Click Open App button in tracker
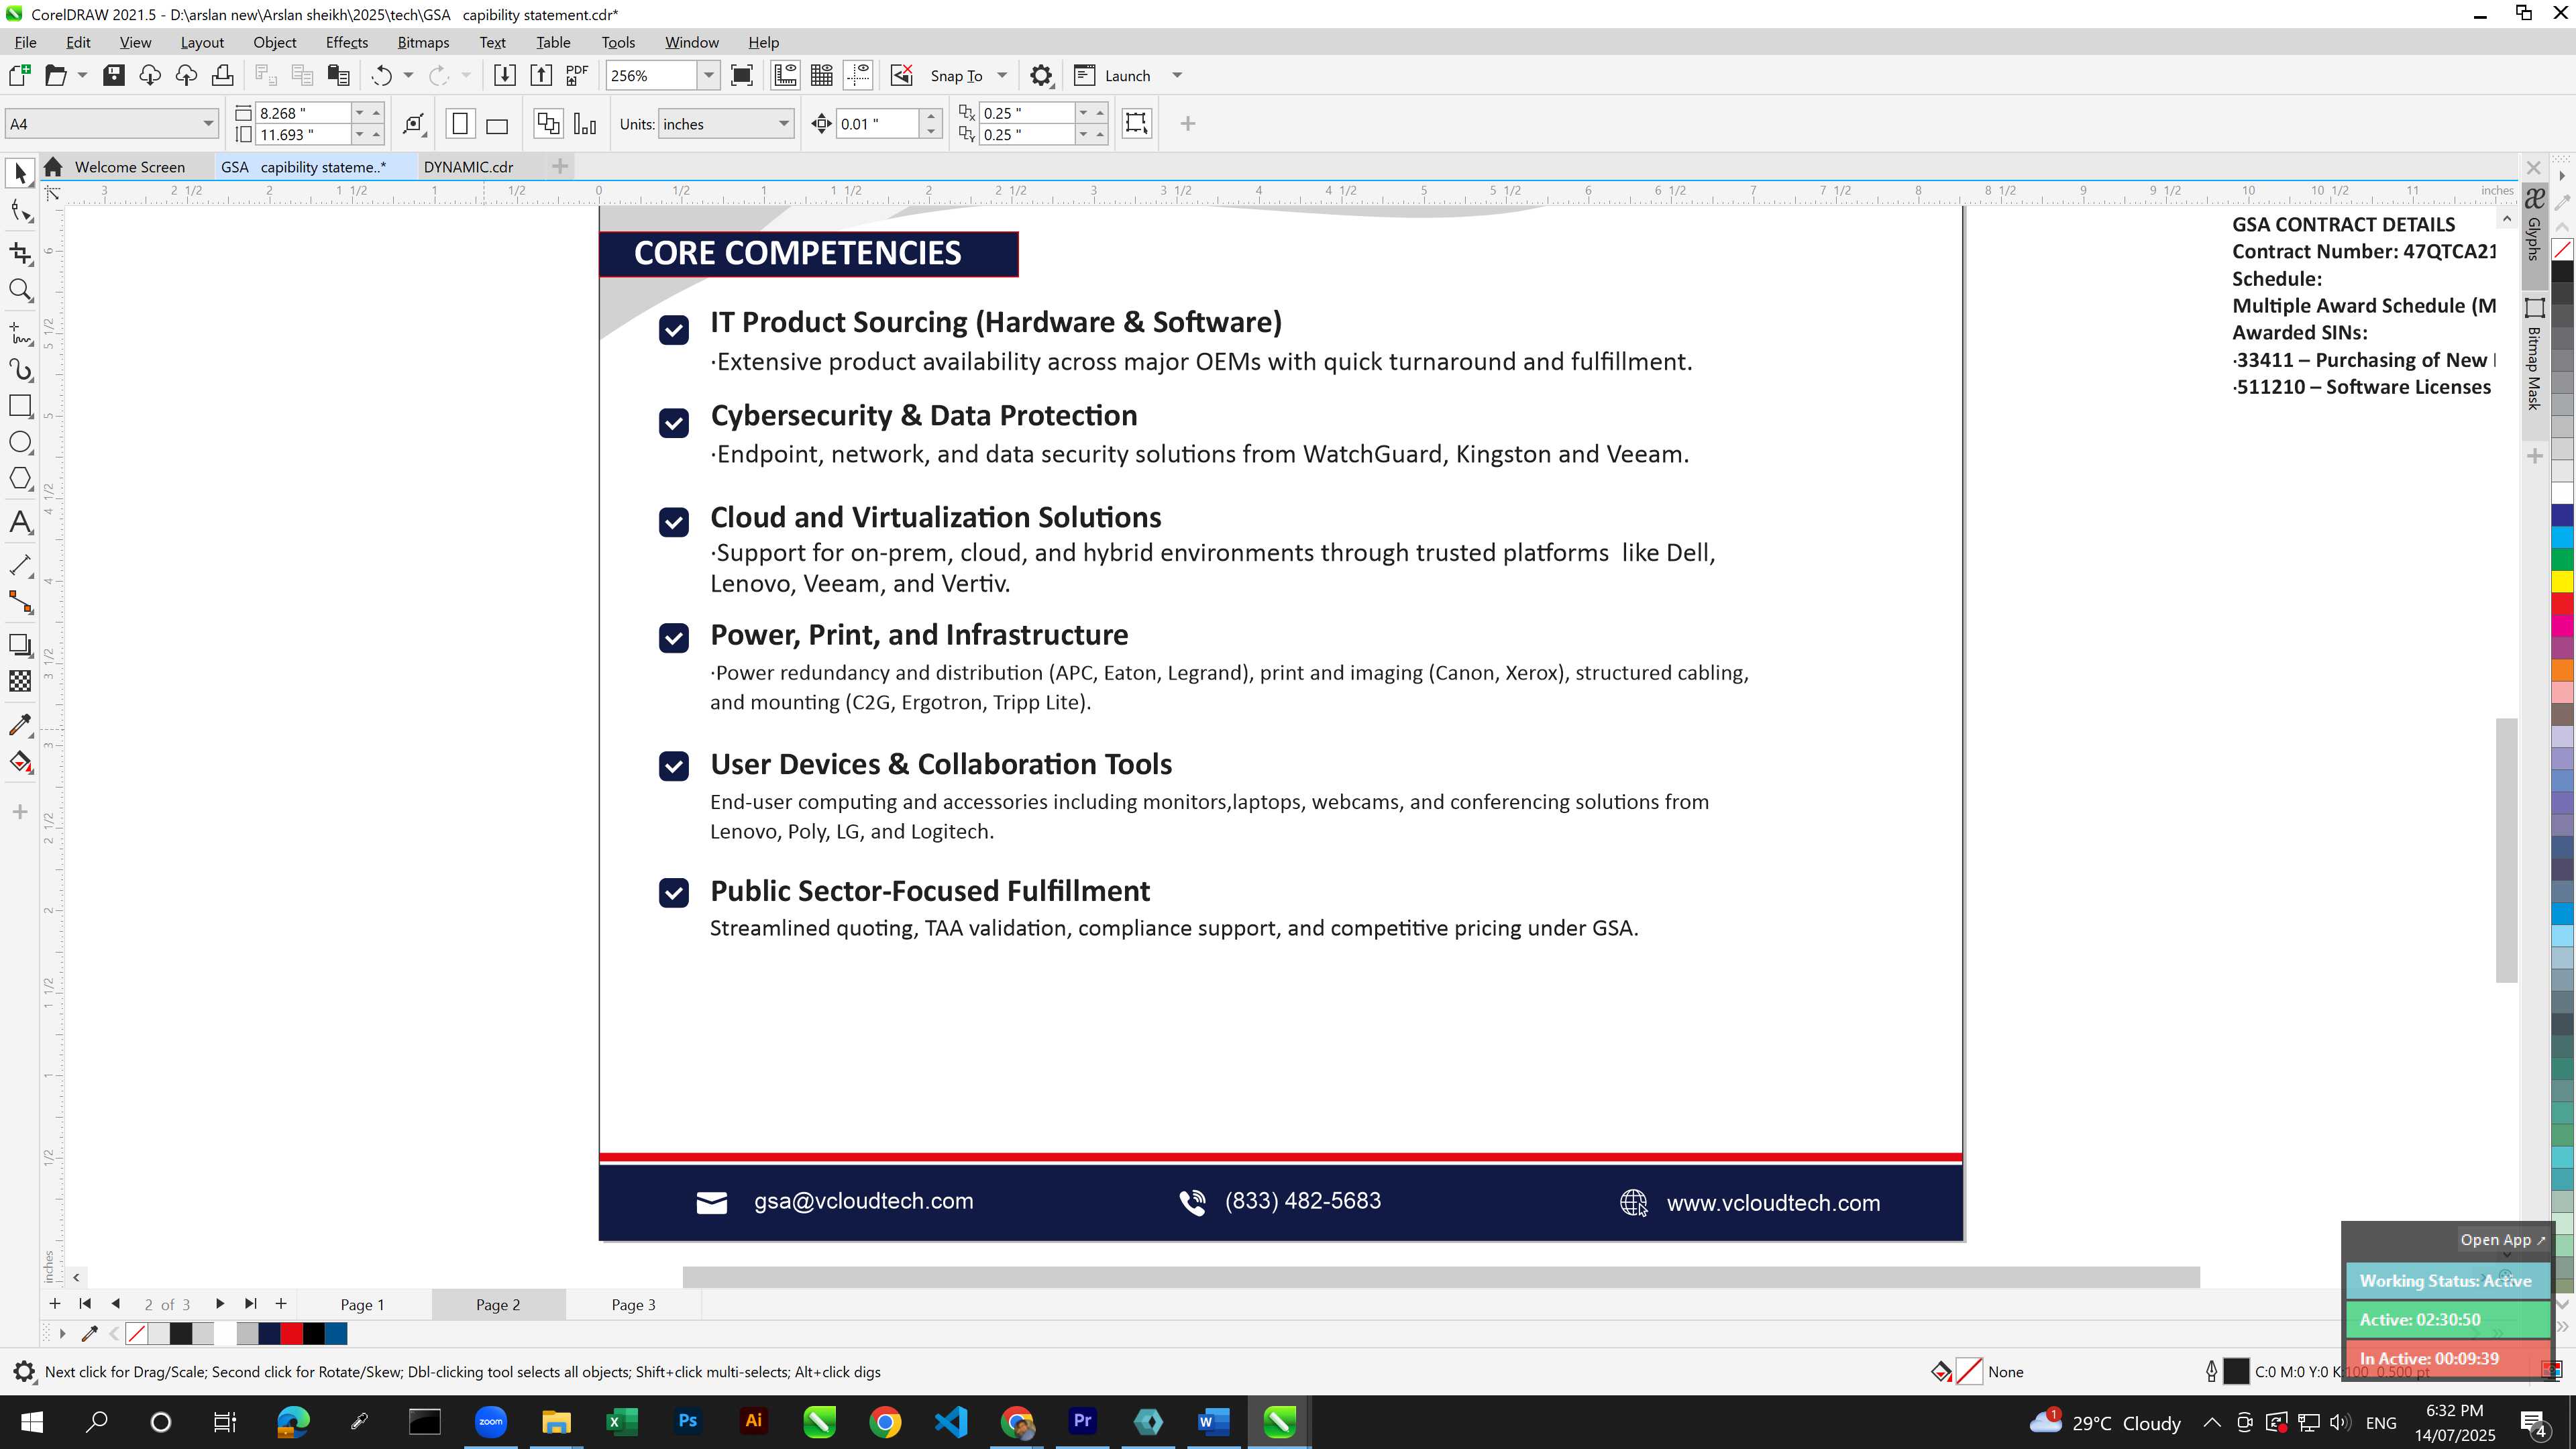Viewport: 2576px width, 1449px height. [x=2503, y=1240]
